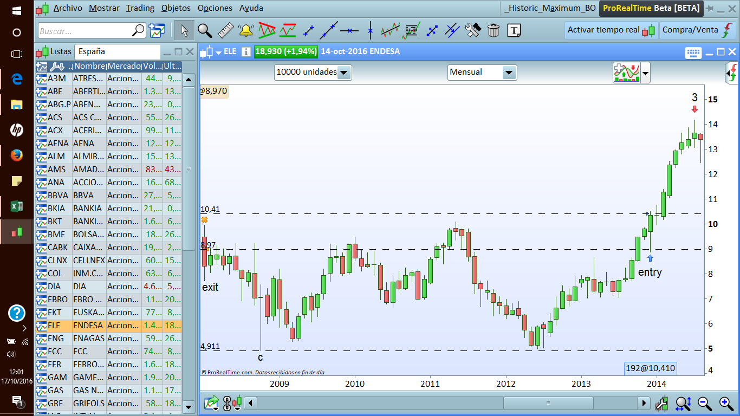Expand the side trading panel tab

click(x=732, y=73)
